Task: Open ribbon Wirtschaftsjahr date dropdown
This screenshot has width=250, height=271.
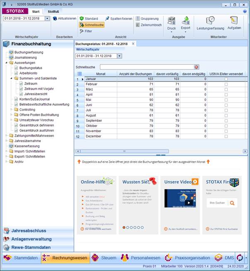Action: tap(47, 19)
